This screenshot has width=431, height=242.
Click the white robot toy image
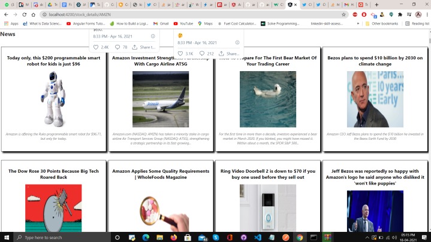[53, 99]
